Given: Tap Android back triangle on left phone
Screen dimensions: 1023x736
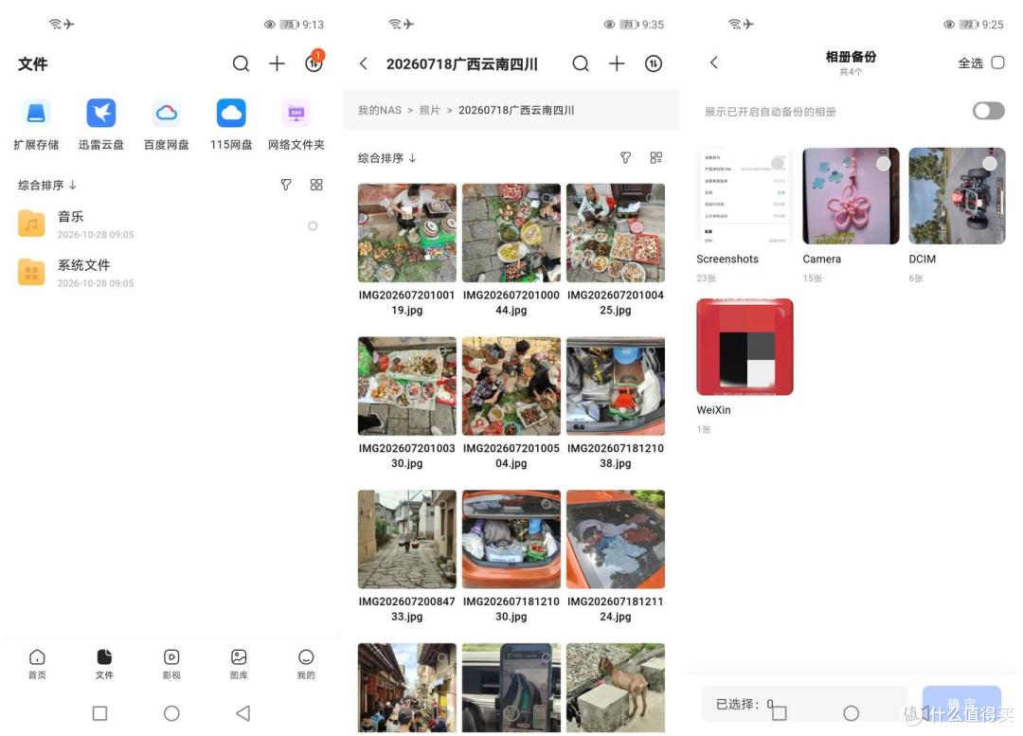Looking at the screenshot, I should pos(242,713).
